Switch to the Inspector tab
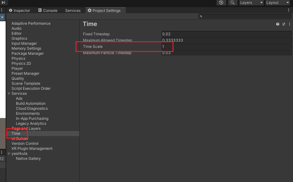Viewport: 293px width, 182px height. coord(19,10)
